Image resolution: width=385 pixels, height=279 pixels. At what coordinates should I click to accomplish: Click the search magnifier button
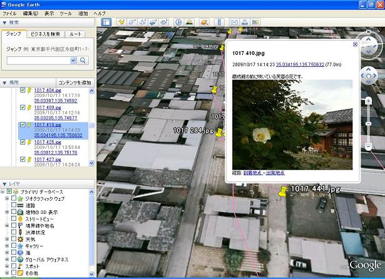(83, 60)
